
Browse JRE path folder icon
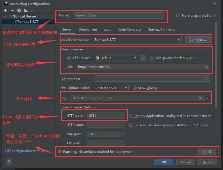(201, 98)
